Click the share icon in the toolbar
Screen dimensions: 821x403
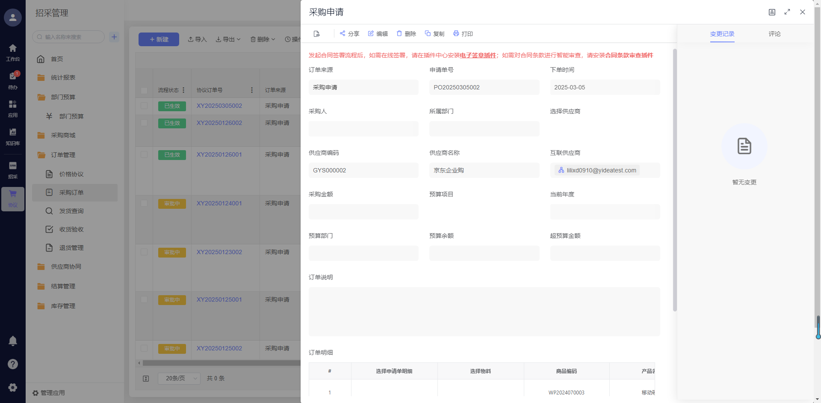pyautogui.click(x=343, y=33)
